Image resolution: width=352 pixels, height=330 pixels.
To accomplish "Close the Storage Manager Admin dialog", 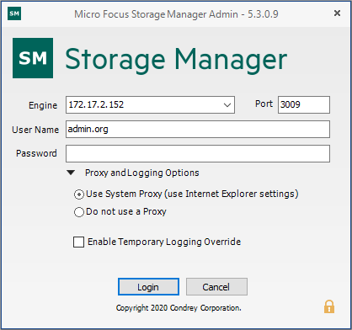I will coord(337,13).
